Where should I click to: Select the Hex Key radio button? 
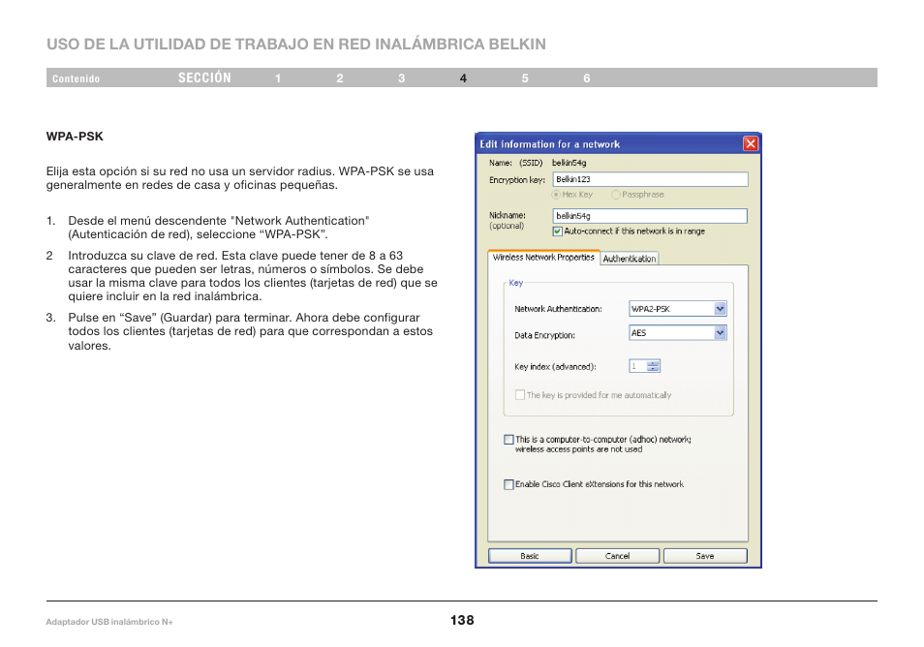556,195
